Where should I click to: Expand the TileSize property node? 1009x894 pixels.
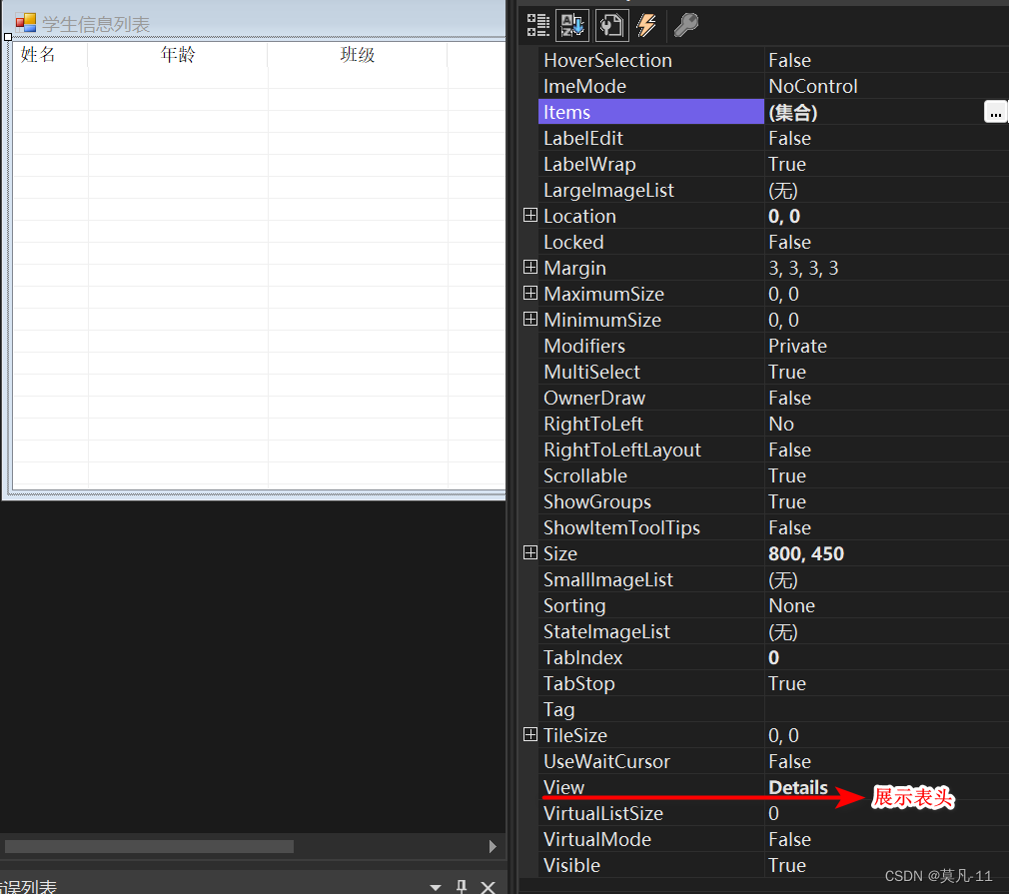pos(530,735)
